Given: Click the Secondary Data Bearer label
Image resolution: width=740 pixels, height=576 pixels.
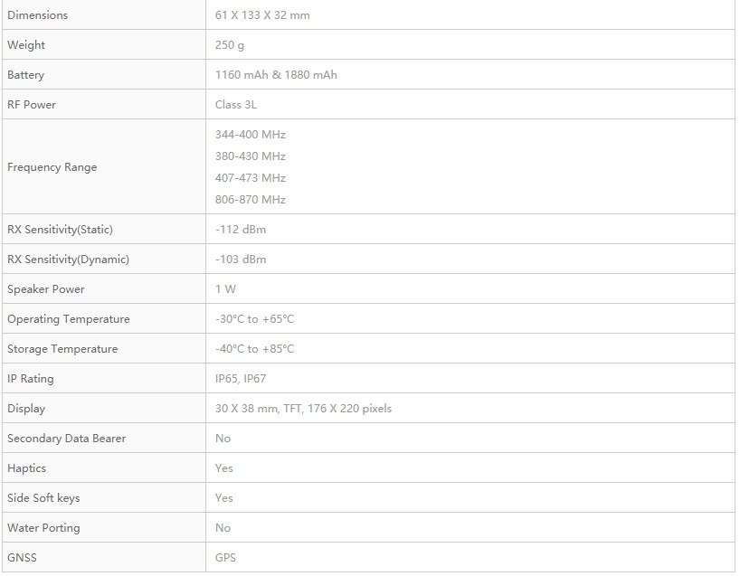Looking at the screenshot, I should [67, 439].
